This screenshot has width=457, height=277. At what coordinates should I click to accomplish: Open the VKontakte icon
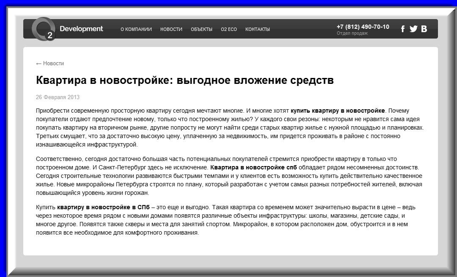pyautogui.click(x=424, y=29)
